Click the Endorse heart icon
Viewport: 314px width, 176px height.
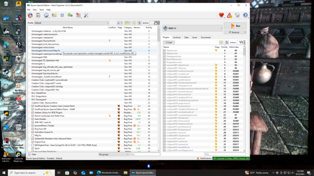(x=222, y=15)
